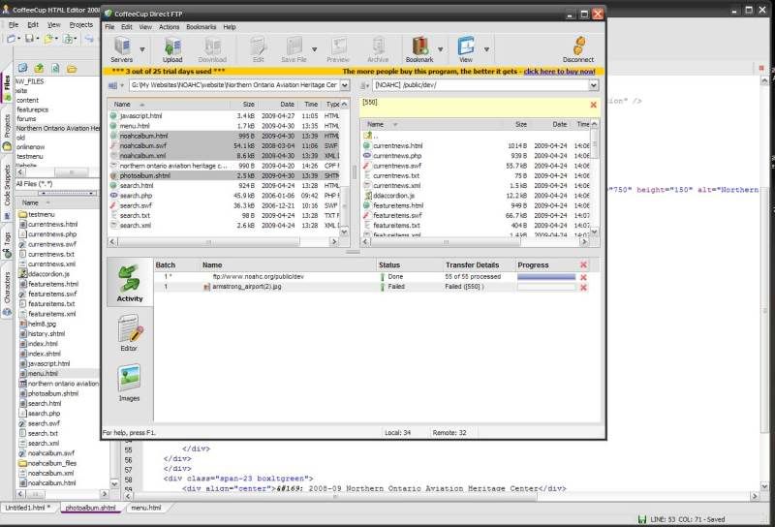Open the All Files (*.*) filter dropdown
Viewport: 775px width, 527px height.
tap(57, 184)
